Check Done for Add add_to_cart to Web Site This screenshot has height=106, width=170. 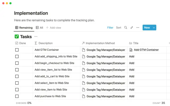point(17,76)
